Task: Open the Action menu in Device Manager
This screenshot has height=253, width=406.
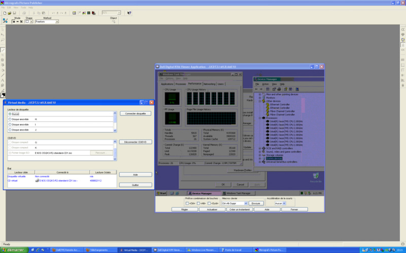Action: tap(265, 84)
